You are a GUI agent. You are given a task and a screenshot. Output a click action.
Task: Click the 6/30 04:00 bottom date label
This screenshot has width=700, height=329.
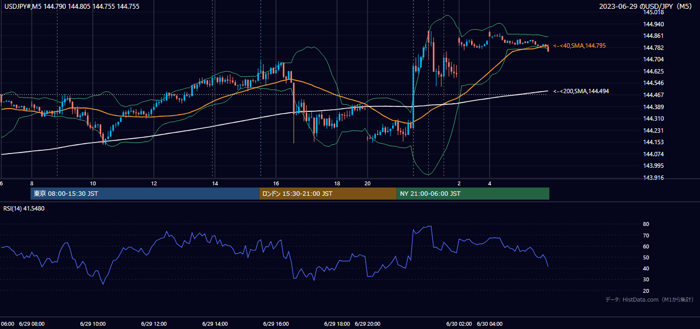click(x=490, y=324)
